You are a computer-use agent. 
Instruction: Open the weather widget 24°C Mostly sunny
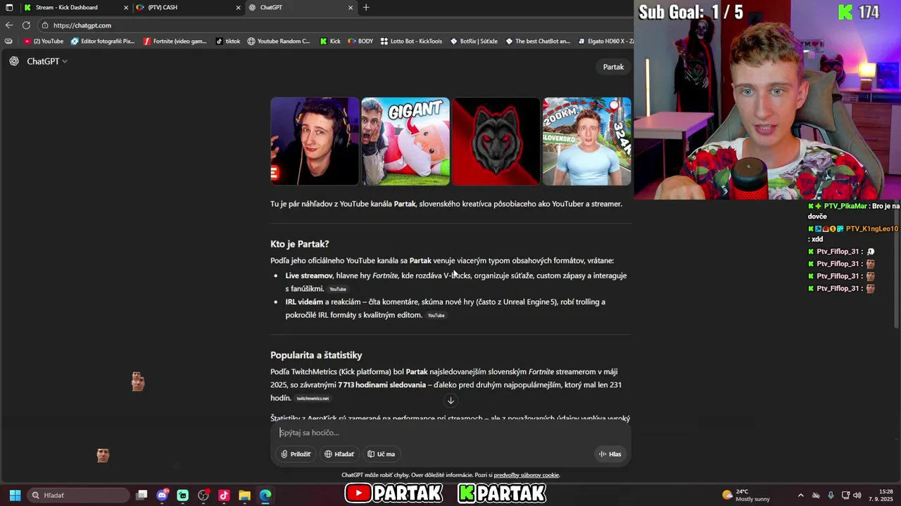pos(747,495)
